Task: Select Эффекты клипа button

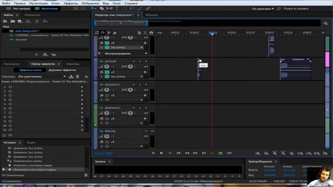Action: [x=30, y=70]
